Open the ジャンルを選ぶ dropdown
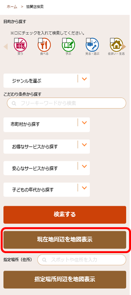Viewport: 131px width, 295px height. pos(47,81)
